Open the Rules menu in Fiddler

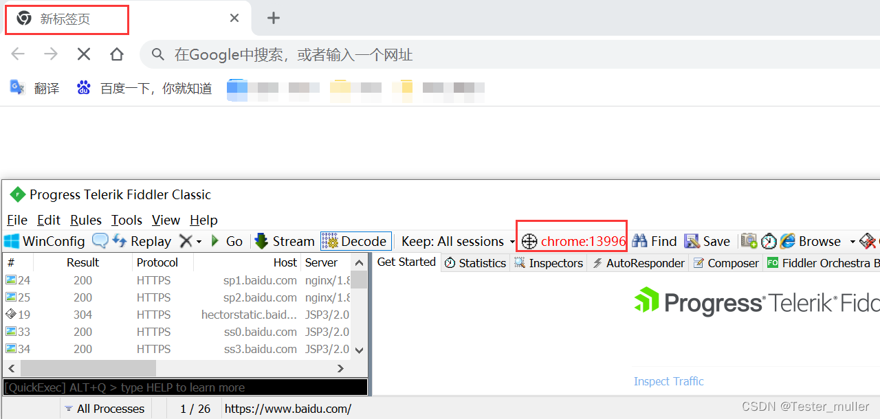[x=86, y=220]
